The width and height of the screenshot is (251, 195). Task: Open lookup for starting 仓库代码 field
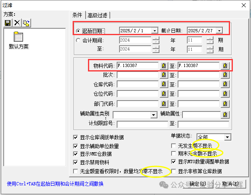[164, 84]
